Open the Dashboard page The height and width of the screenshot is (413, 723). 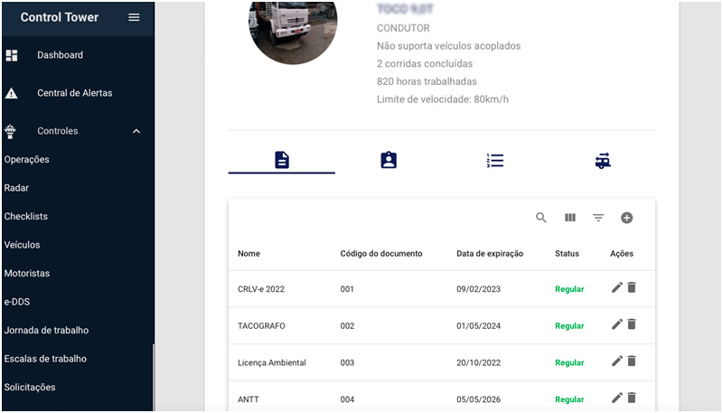click(x=60, y=55)
